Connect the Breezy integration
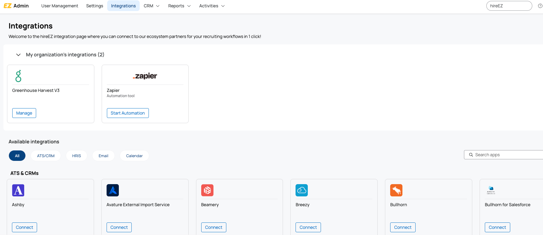The width and height of the screenshot is (543, 235). 308,227
